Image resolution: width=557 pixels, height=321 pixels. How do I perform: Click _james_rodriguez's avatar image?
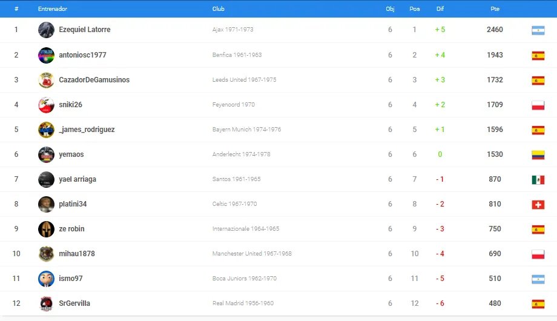46,130
